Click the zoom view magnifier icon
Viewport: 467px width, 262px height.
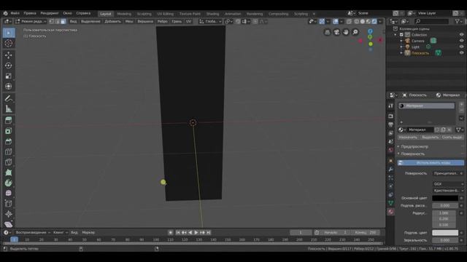point(355,32)
